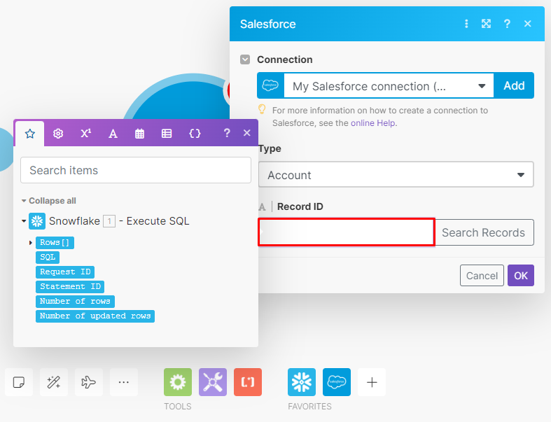Open the online Help link
Viewport: 551px width, 422px height.
pos(373,123)
